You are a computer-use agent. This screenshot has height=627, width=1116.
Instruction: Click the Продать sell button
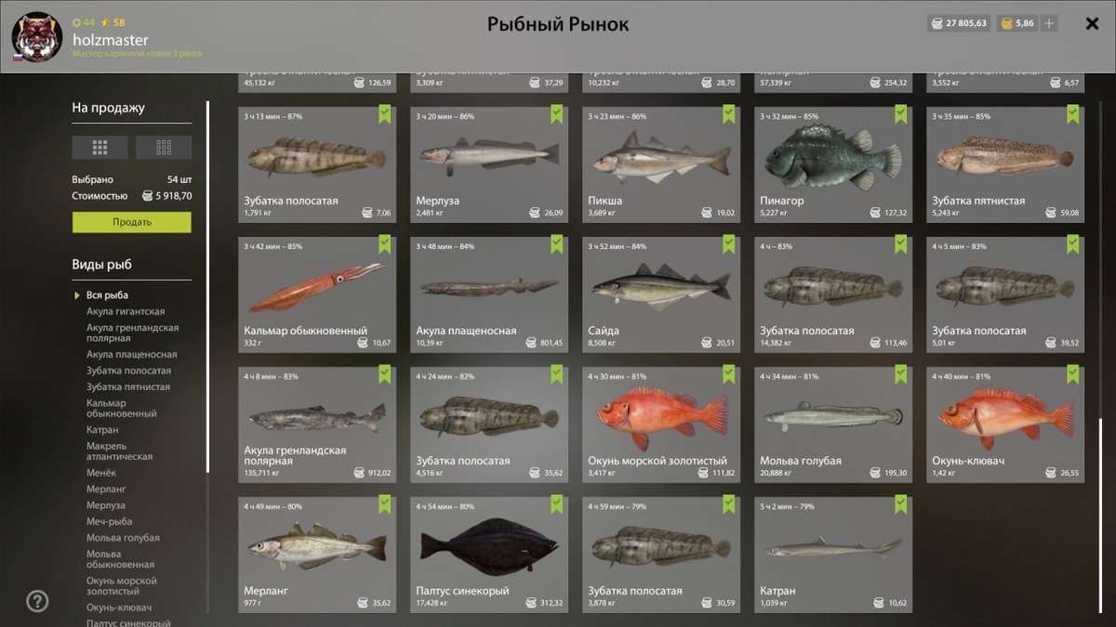(x=132, y=222)
